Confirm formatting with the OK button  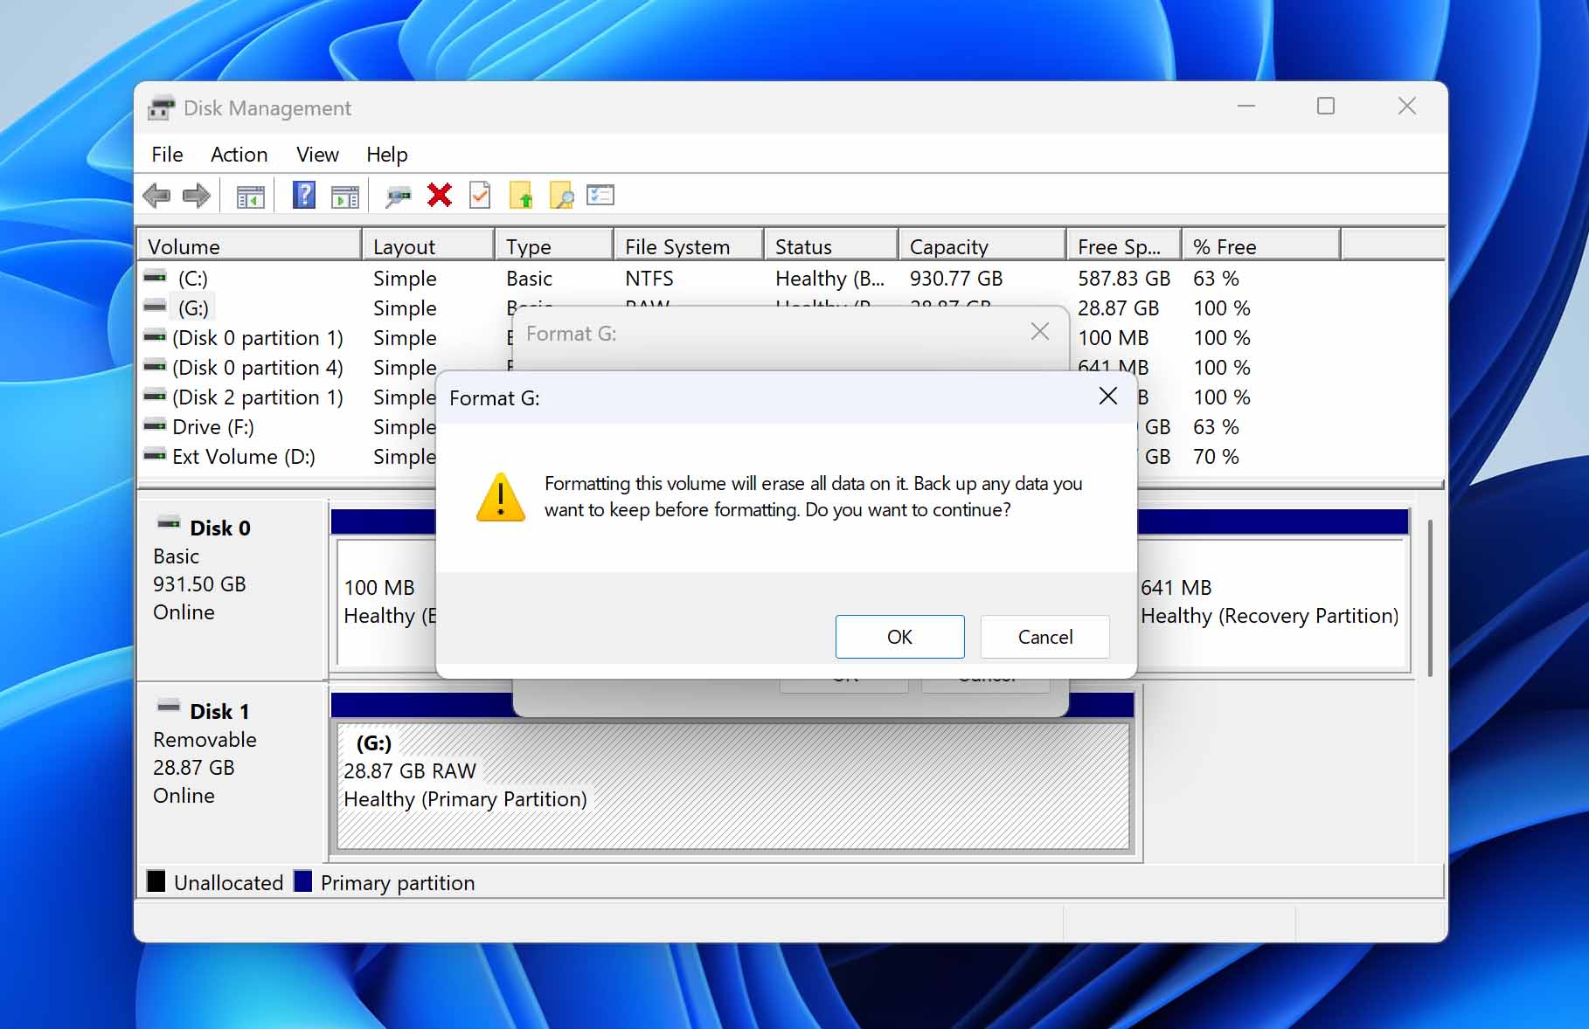(899, 637)
